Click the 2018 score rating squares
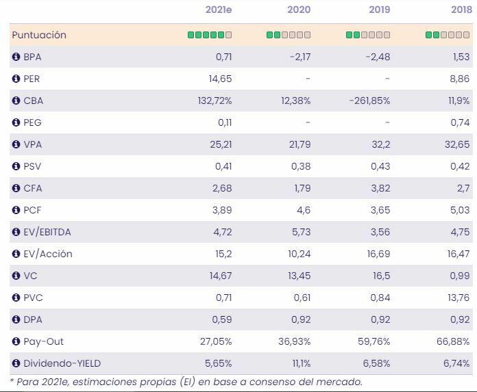 coord(448,35)
